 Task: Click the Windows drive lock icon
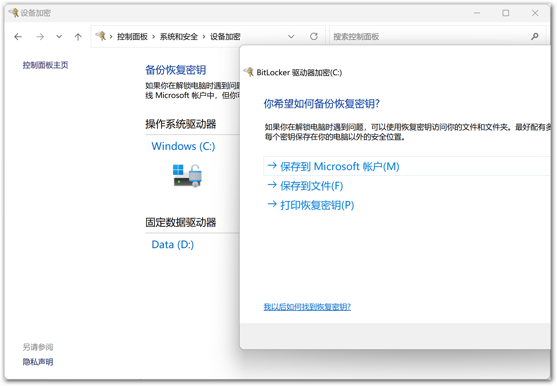coord(187,175)
